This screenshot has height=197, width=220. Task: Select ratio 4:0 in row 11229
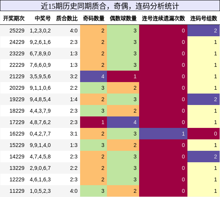[x=74, y=191]
